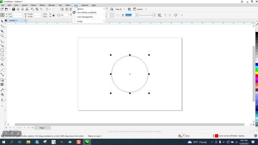Image resolution: width=258 pixels, height=145 pixels.
Task: Expand the line style dropdown
Action: (154, 15)
